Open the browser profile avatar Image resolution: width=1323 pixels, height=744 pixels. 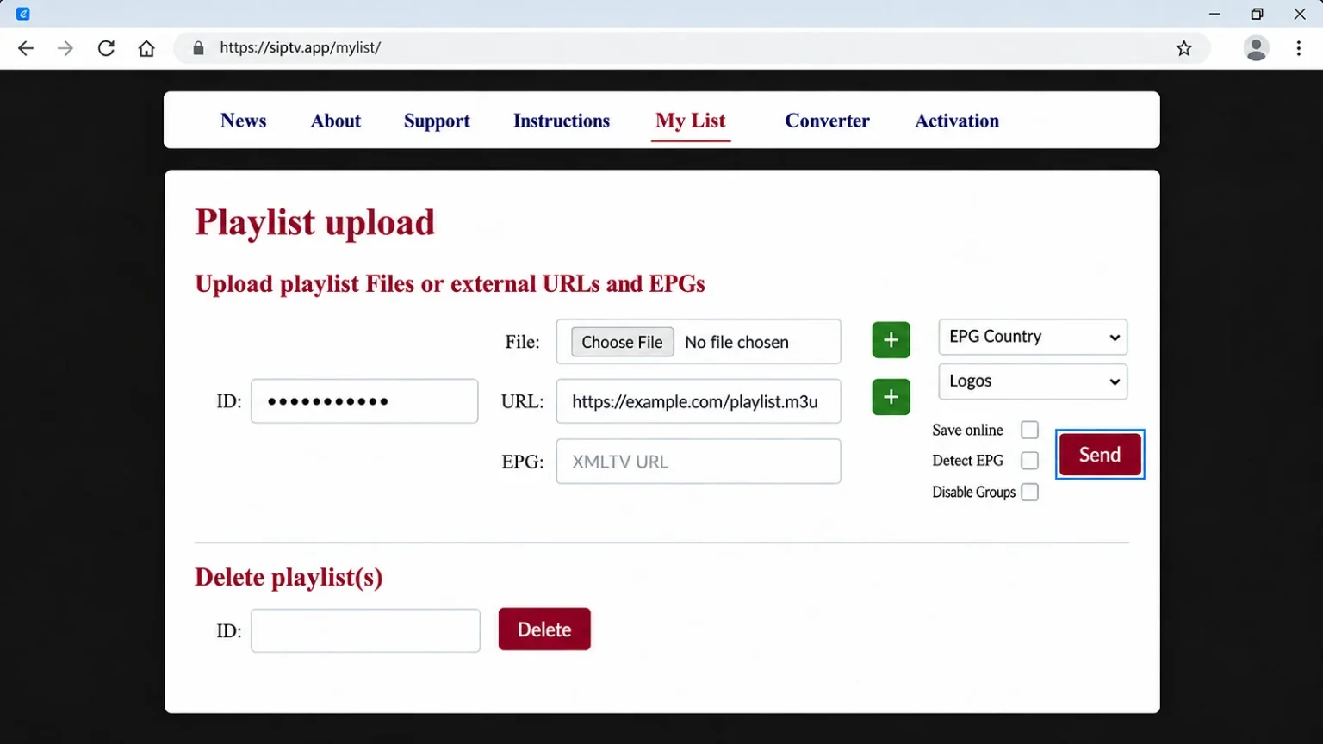[1257, 48]
